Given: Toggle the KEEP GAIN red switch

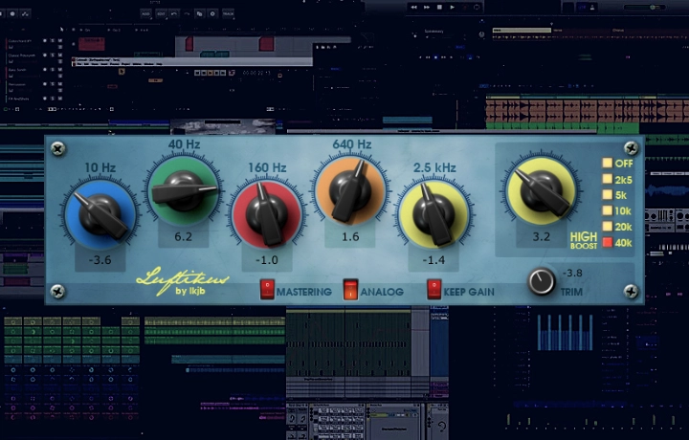Looking at the screenshot, I should click(x=434, y=290).
